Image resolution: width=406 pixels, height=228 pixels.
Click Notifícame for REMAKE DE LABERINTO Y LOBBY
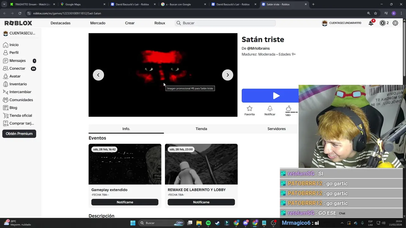201,202
